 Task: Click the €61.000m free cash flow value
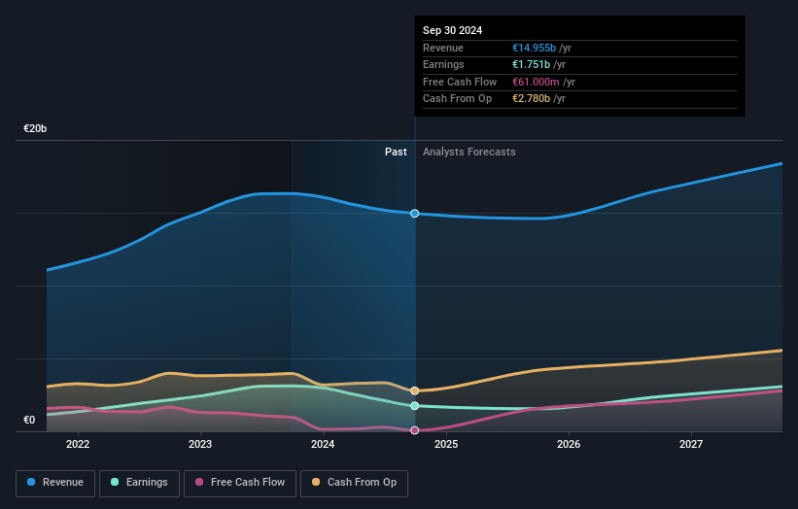pos(536,82)
